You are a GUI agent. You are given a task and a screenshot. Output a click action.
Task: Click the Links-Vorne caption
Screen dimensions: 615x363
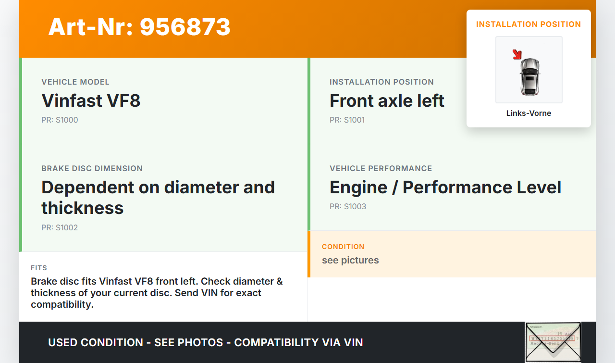529,113
